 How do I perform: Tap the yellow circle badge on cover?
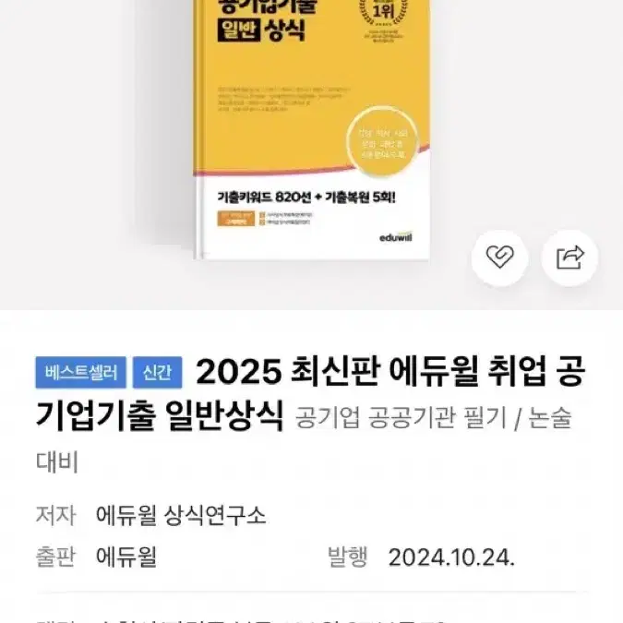[382, 143]
